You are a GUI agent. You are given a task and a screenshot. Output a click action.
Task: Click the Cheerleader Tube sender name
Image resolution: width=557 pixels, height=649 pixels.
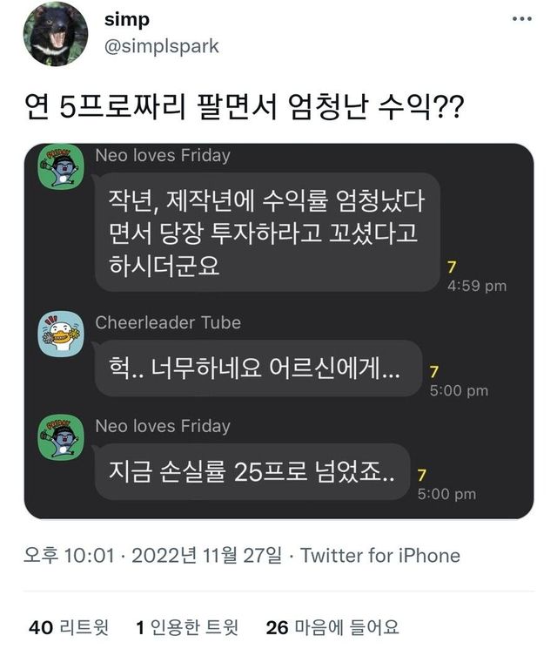click(168, 322)
